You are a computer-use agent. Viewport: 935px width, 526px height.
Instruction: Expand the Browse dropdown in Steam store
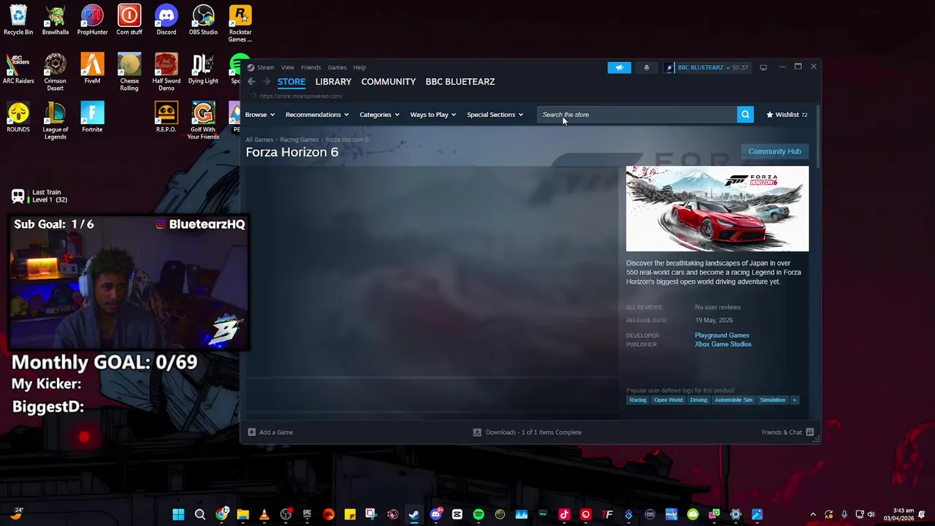(x=260, y=115)
